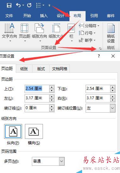The width and height of the screenshot is (120, 173).
Task: Select 横向(S) landscape orientation
Action: (x=34, y=131)
